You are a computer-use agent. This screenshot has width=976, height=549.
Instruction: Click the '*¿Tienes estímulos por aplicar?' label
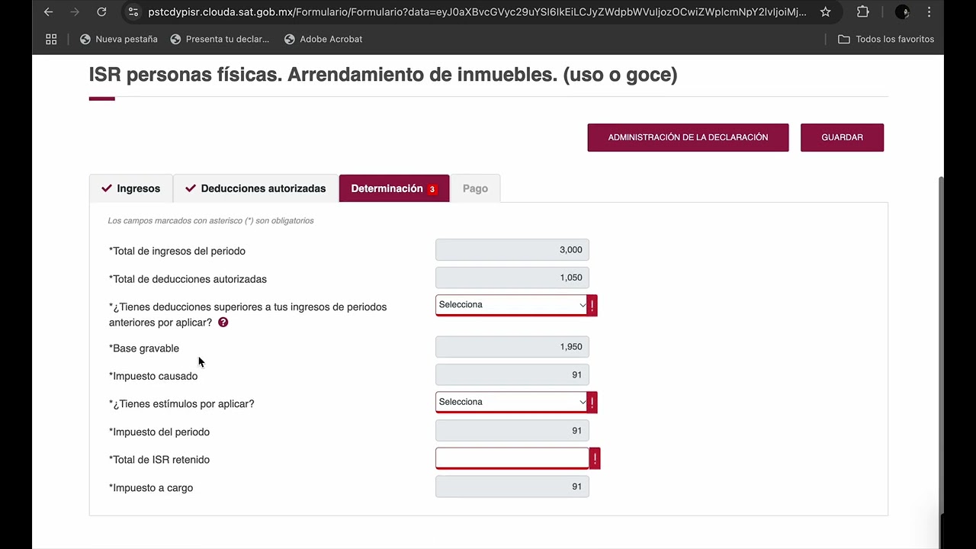[x=181, y=404]
